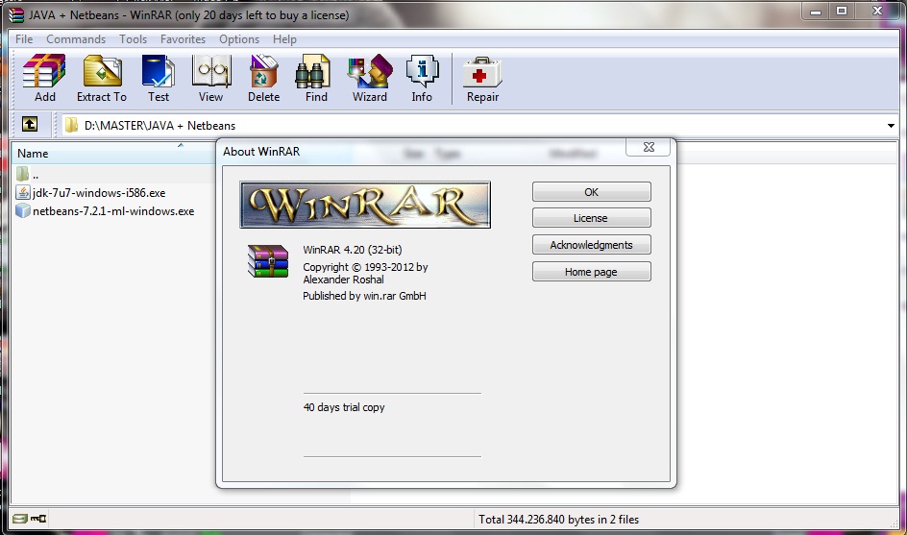
Task: Click the netbeans file's cube icon
Action: (23, 211)
